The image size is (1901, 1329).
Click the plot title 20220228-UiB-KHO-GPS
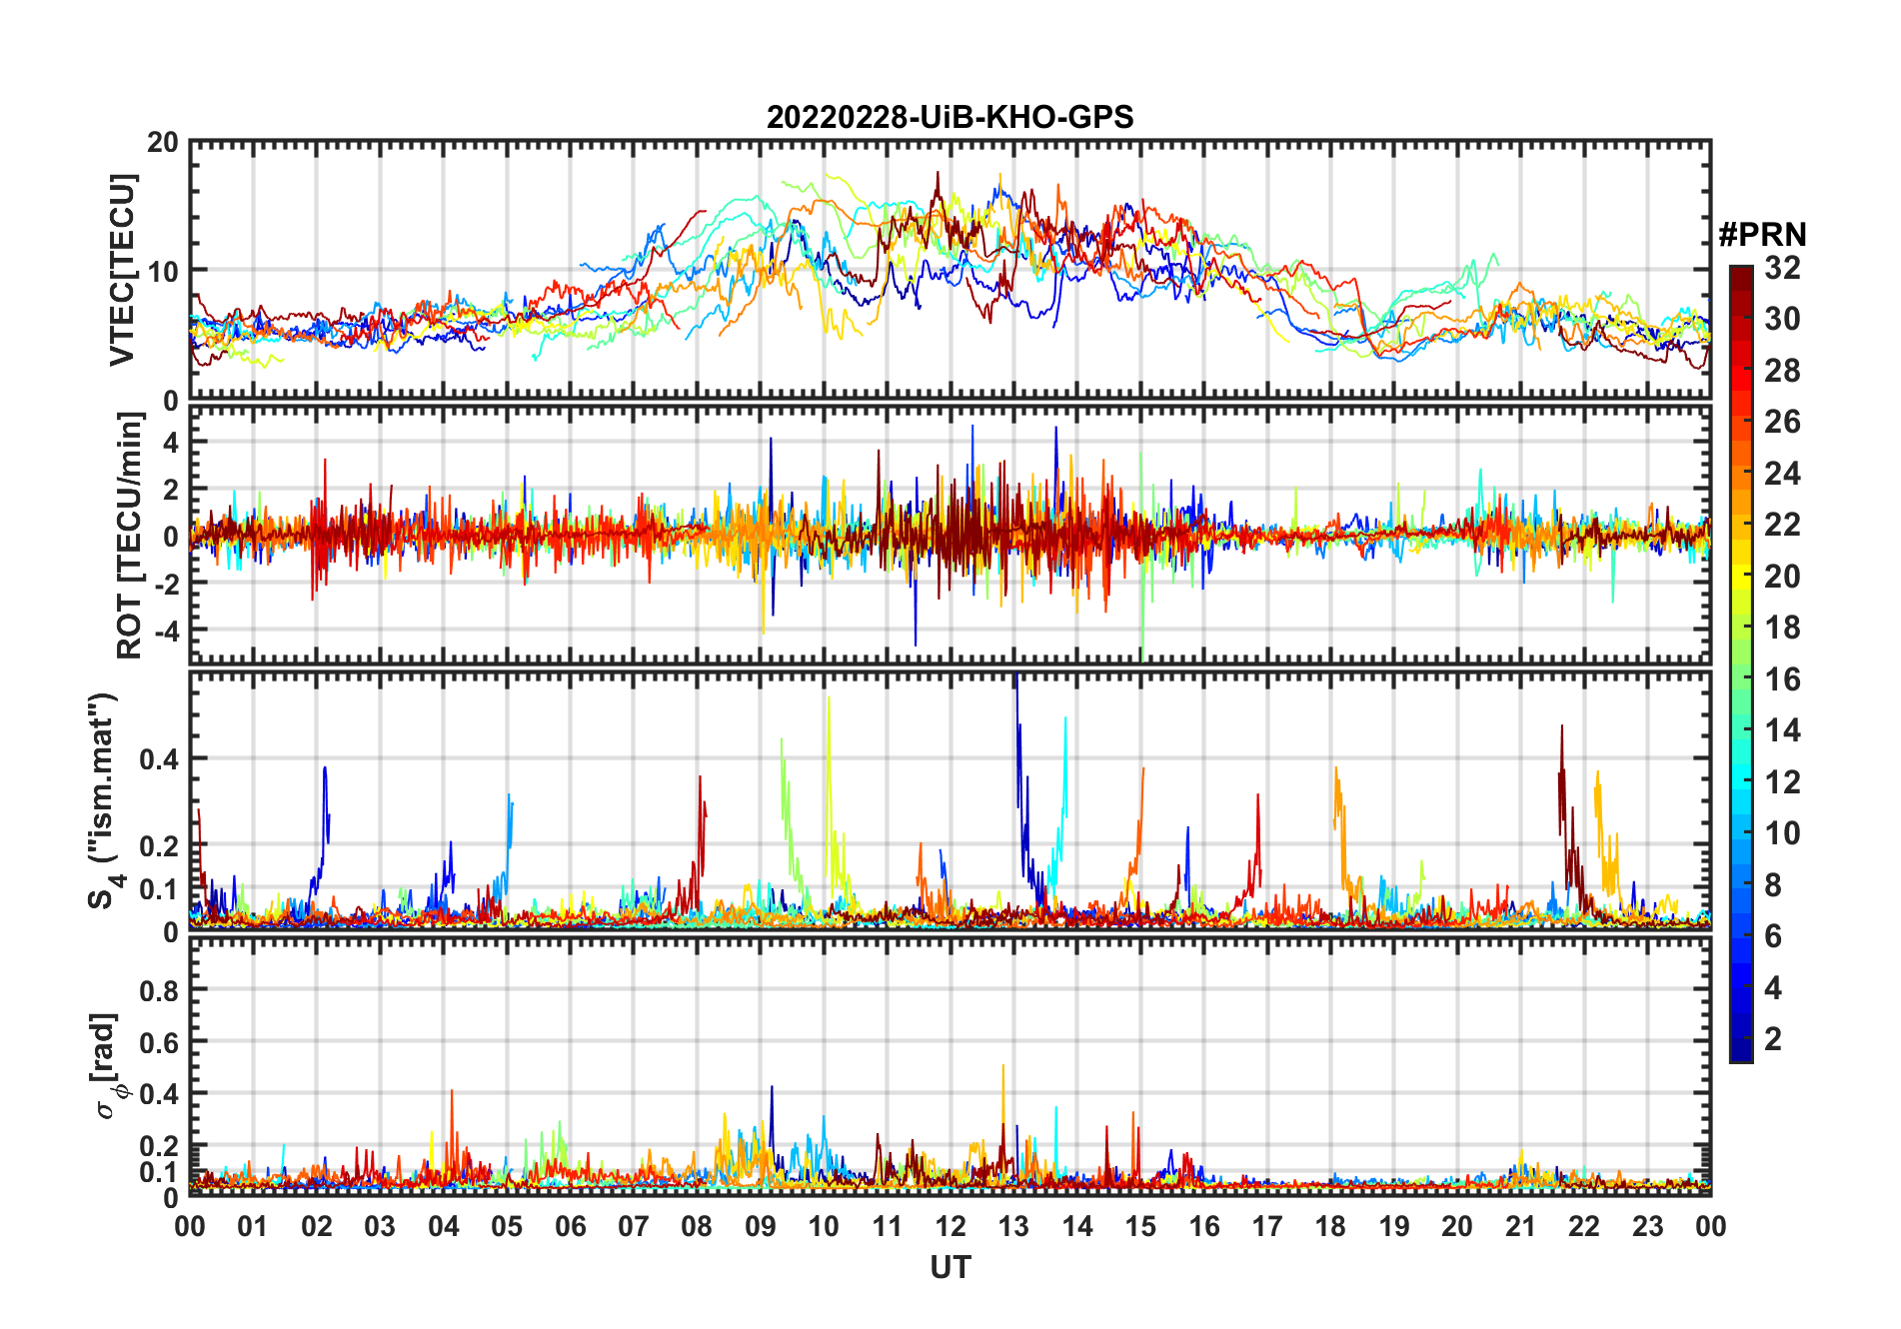click(x=950, y=118)
